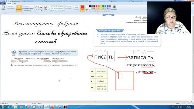Choose the black swatch in the palette
Image resolution: width=194 pixels, height=109 pixels.
[90, 6]
